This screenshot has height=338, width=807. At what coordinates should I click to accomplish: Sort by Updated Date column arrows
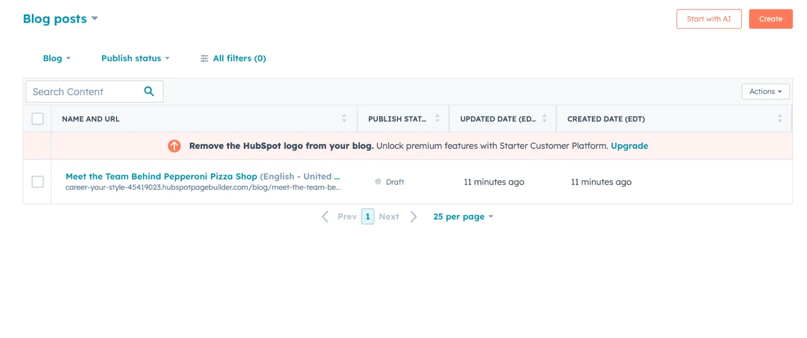(x=545, y=118)
